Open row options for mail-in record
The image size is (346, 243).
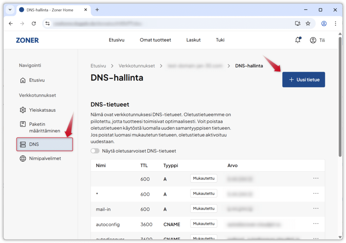coord(316,209)
